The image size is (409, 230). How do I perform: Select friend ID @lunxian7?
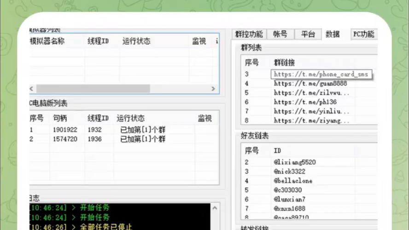290,200
